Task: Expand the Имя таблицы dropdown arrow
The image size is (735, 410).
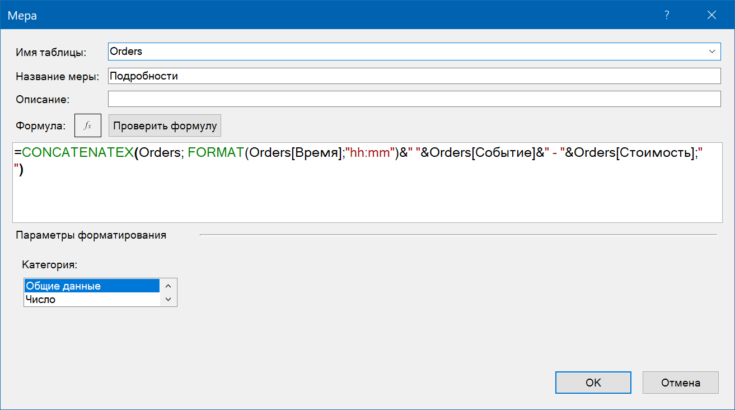Action: pyautogui.click(x=713, y=52)
